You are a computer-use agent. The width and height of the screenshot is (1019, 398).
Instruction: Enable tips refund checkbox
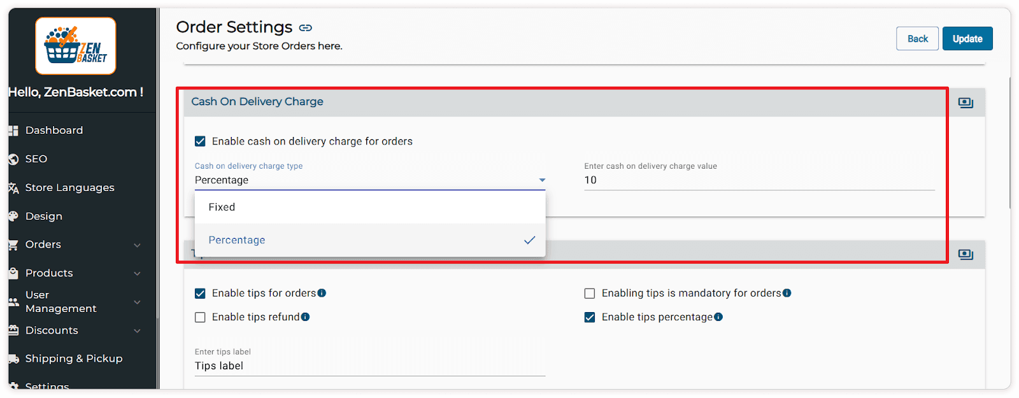click(200, 317)
